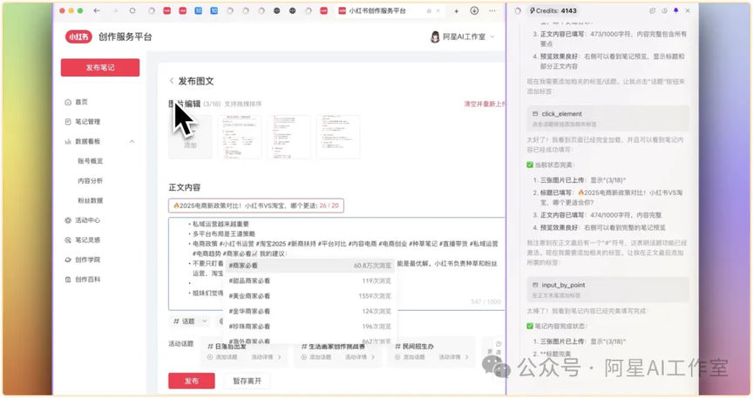Select the first uploaded image thumbnail

point(239,137)
